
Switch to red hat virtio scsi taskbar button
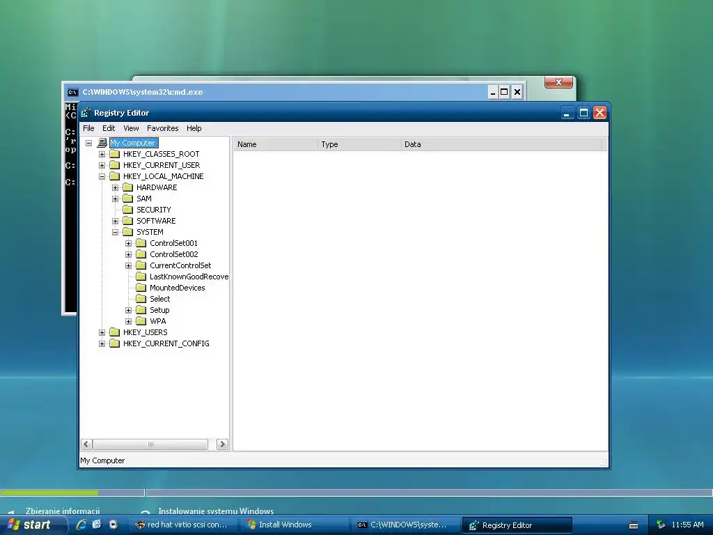(x=182, y=525)
